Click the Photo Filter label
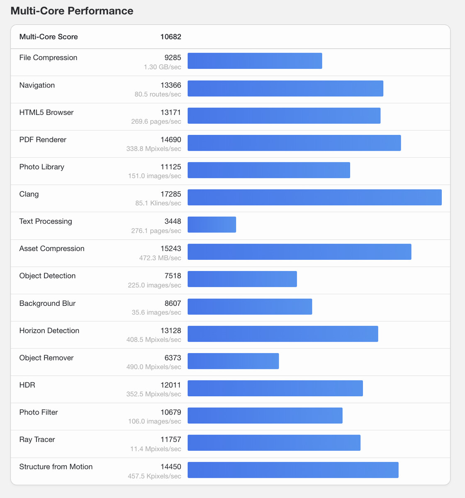465x498 pixels. point(39,412)
